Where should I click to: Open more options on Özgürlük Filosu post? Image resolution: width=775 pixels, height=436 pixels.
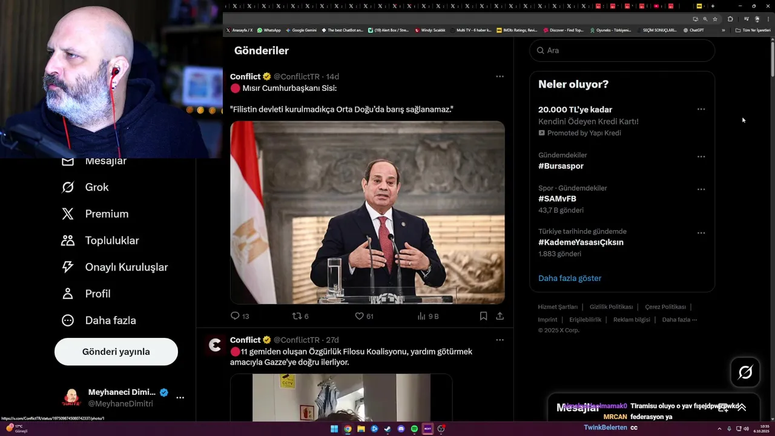pos(500,340)
